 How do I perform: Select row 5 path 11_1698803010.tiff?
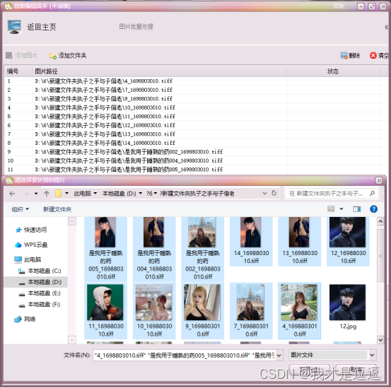point(105,117)
